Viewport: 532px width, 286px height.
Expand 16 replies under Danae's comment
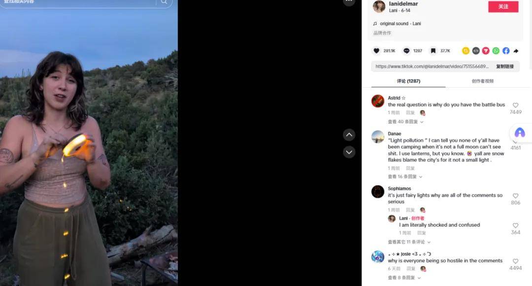coord(405,177)
